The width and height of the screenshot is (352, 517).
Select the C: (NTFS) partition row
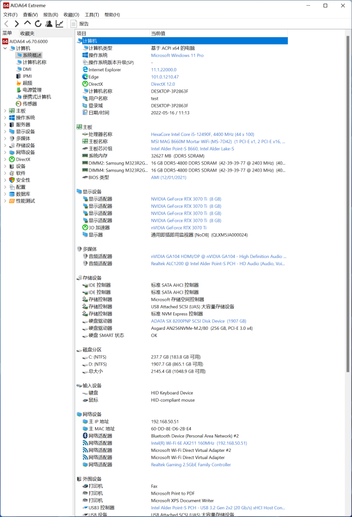click(181, 357)
